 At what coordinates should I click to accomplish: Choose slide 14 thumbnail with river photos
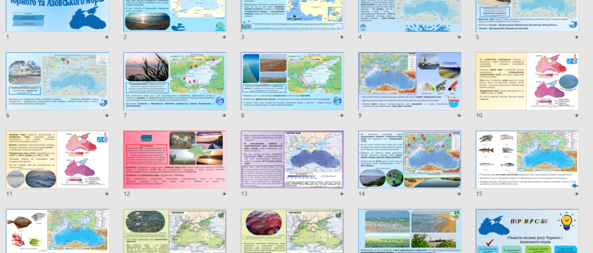(x=410, y=160)
